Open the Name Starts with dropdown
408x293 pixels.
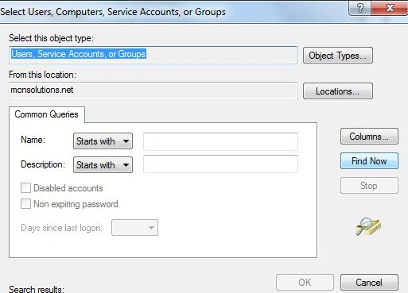point(103,141)
